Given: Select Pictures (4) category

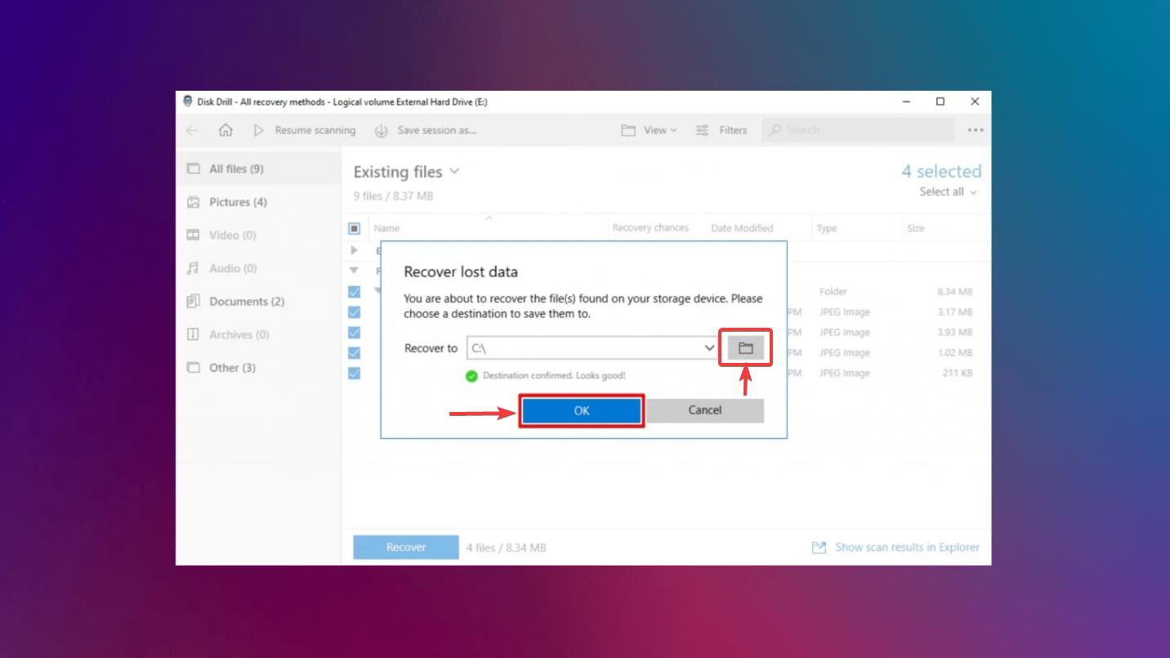Looking at the screenshot, I should 258,202.
